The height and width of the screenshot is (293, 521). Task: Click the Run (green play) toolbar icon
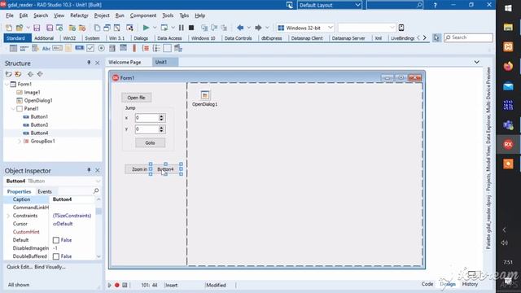[146, 28]
